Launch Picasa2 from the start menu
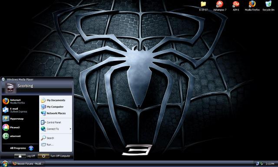 pyautogui.click(x=20, y=127)
